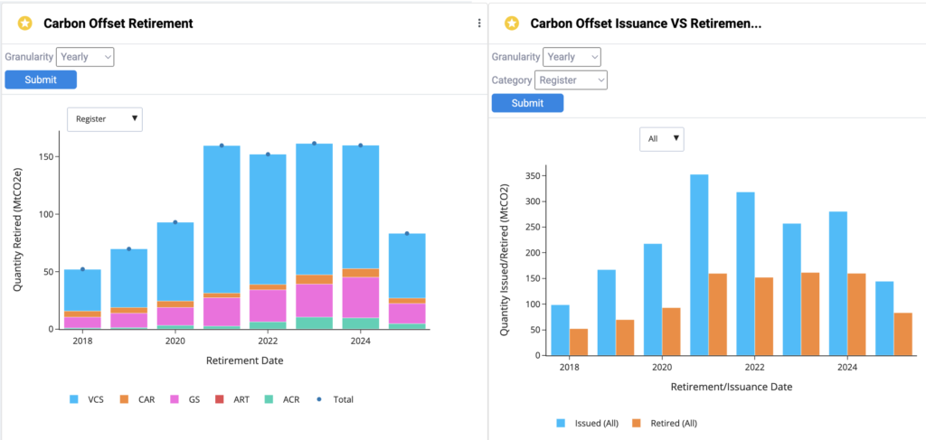Image resolution: width=926 pixels, height=440 pixels.
Task: Click the star icon beside Carbon Offset Issuance title
Action: pos(512,23)
